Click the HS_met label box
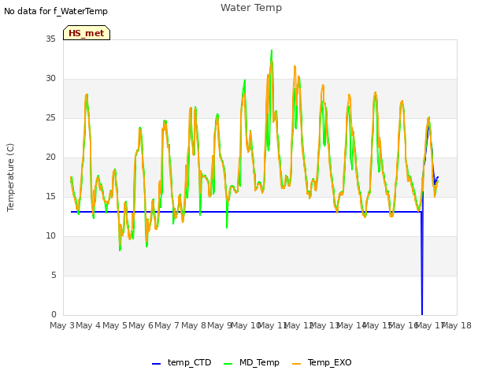 point(87,33)
